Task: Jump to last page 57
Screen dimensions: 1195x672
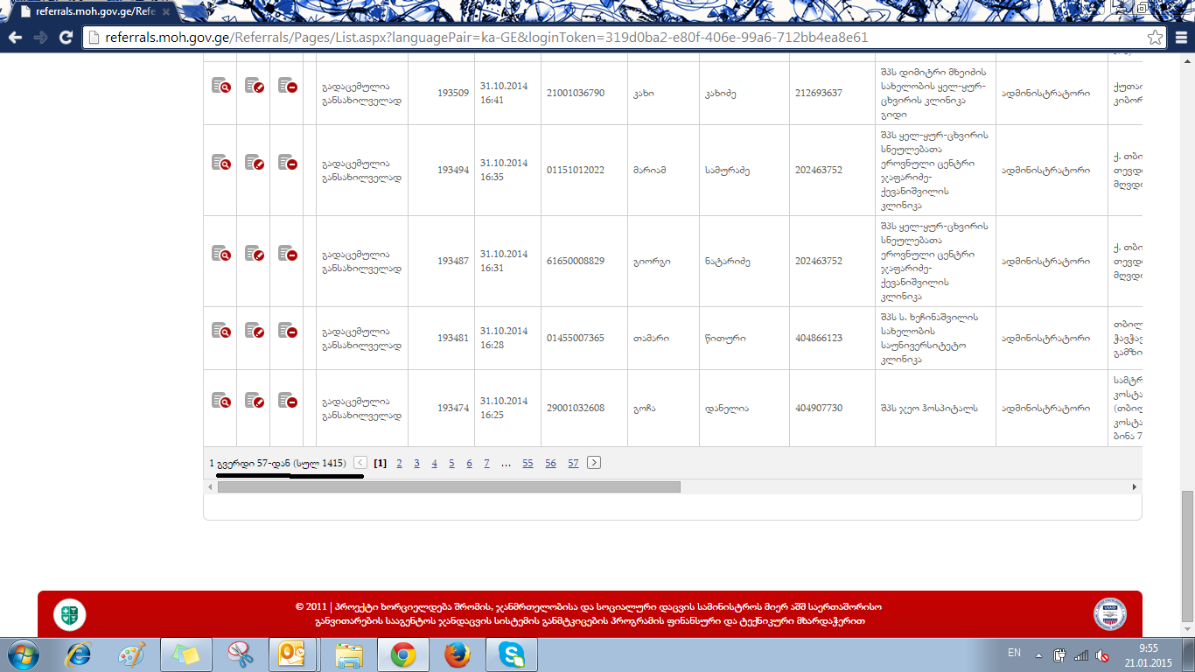Action: point(573,464)
